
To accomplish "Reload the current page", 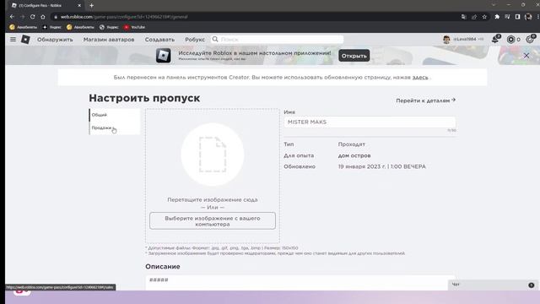I will coord(32,17).
